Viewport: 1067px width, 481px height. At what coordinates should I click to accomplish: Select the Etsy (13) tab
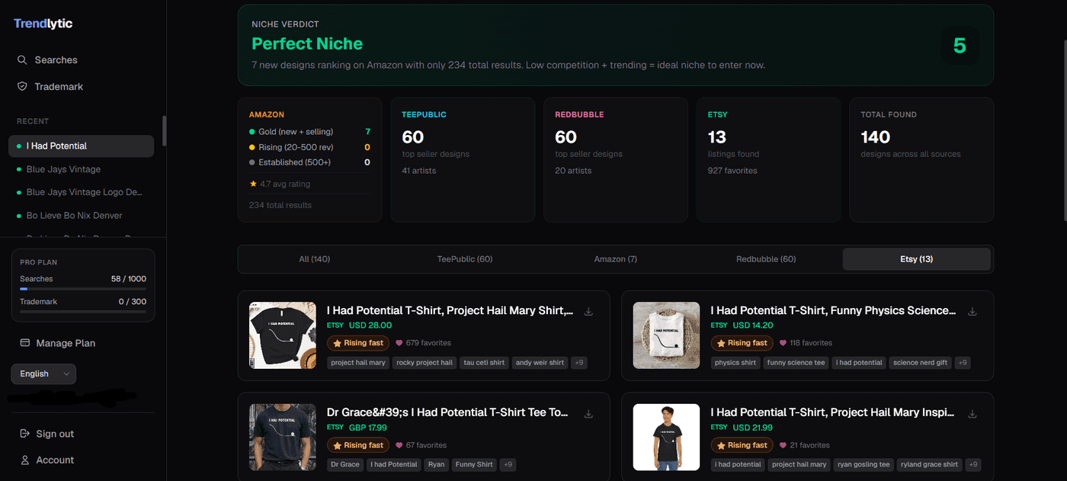pyautogui.click(x=916, y=259)
